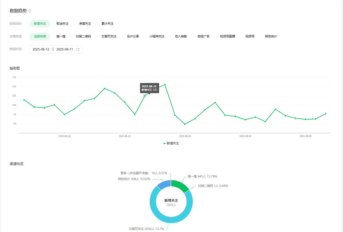Choose 全部来源 channel filter

(x=40, y=36)
